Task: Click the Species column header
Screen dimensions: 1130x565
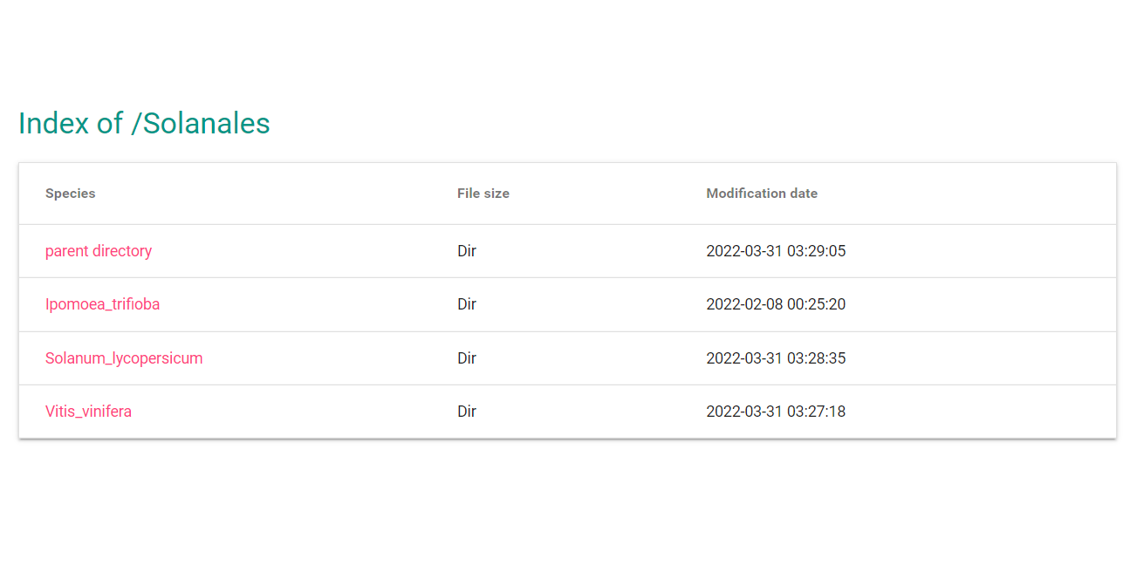Action: tap(71, 194)
